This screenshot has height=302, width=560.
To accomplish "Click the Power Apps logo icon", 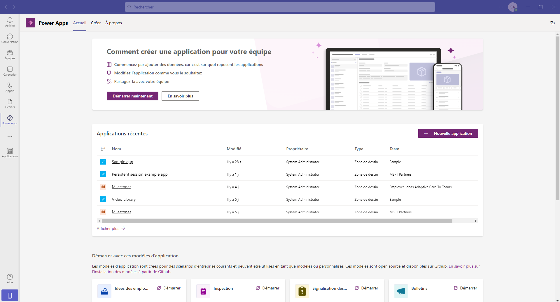I will 30,23.
